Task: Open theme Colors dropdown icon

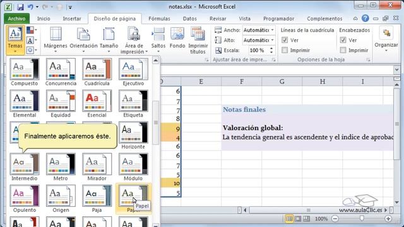Action: click(32, 30)
